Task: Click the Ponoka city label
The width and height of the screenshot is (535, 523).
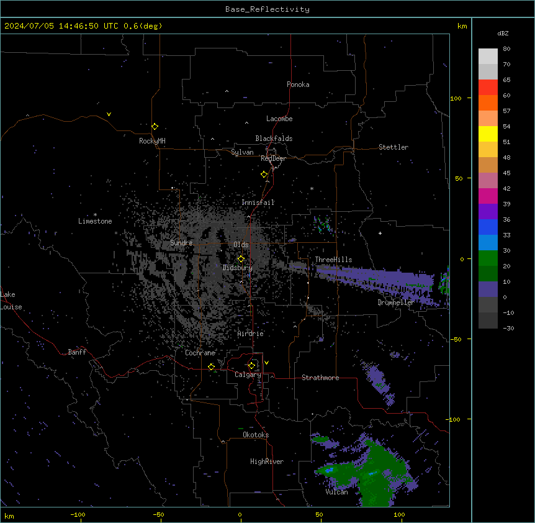Action: pos(298,84)
